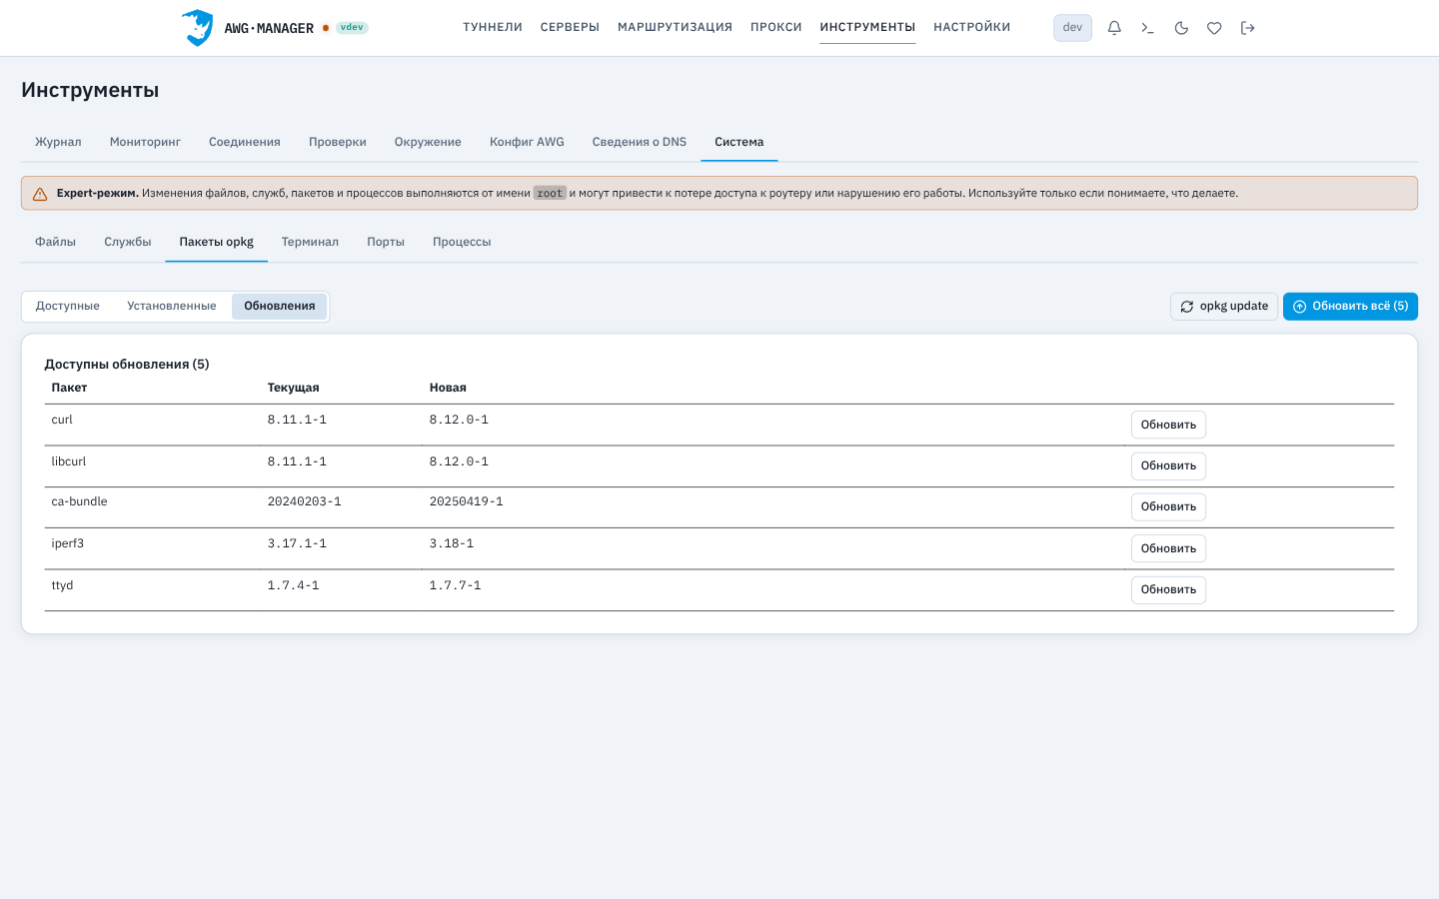Click the heart icon in the header
Screen dimensions: 1439x899
tap(1214, 28)
